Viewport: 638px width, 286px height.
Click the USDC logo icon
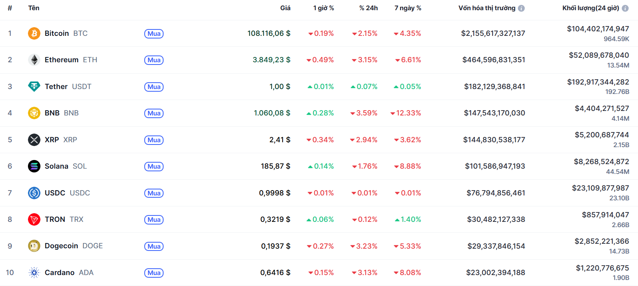tap(34, 193)
